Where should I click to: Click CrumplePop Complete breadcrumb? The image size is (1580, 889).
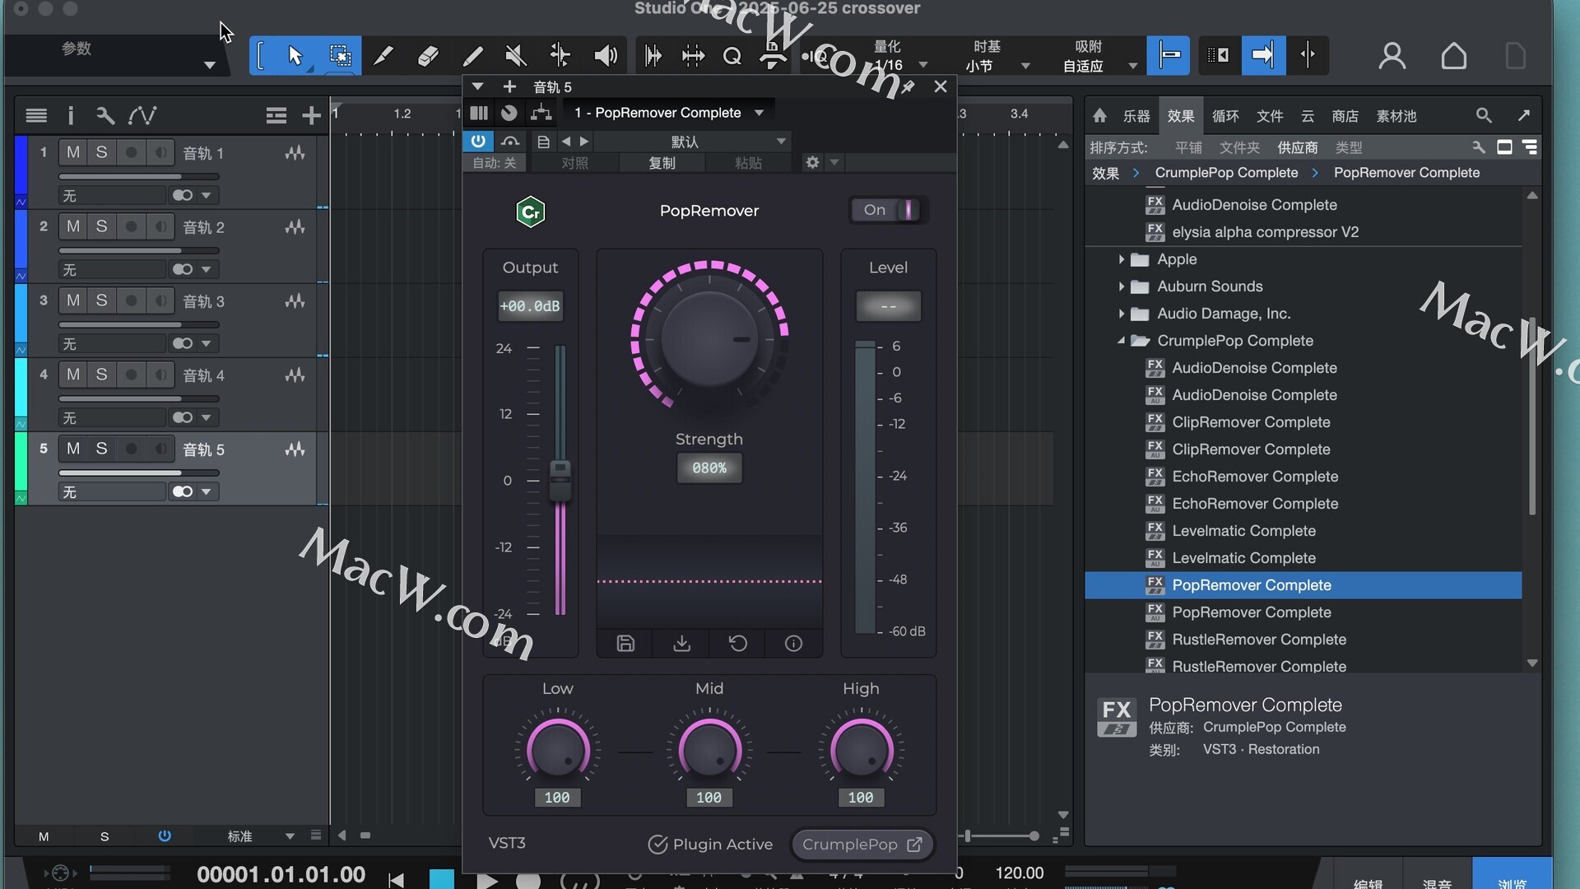(1226, 173)
